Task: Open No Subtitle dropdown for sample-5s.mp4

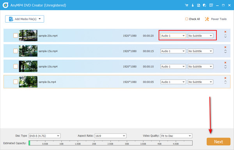Action: pyautogui.click(x=200, y=82)
